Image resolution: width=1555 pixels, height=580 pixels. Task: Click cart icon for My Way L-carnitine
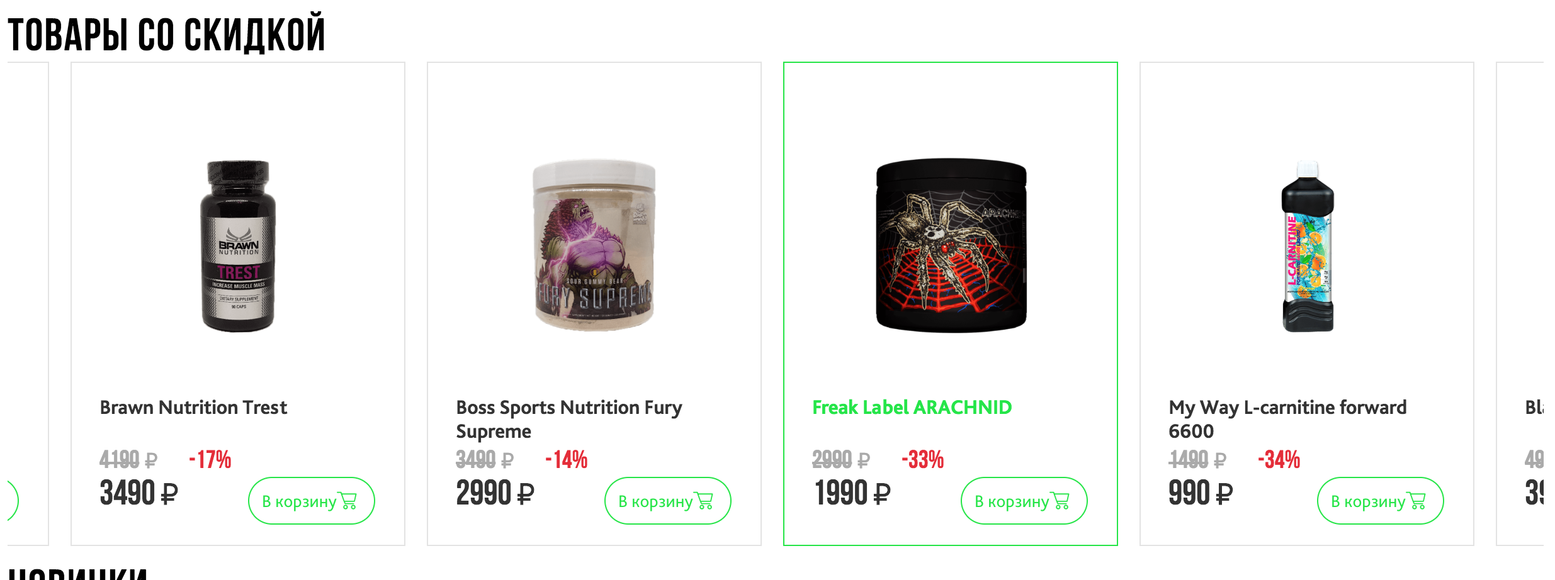1416,501
